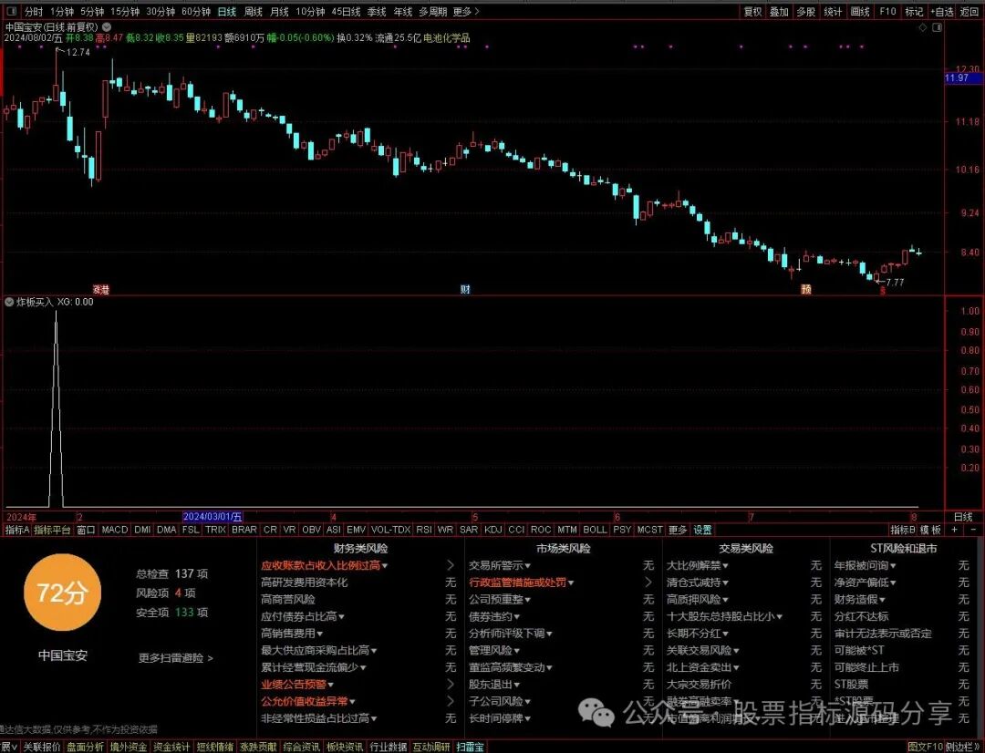Screen dimensions: 985x753
Task: Select the BRAR indicator
Action: 244,530
